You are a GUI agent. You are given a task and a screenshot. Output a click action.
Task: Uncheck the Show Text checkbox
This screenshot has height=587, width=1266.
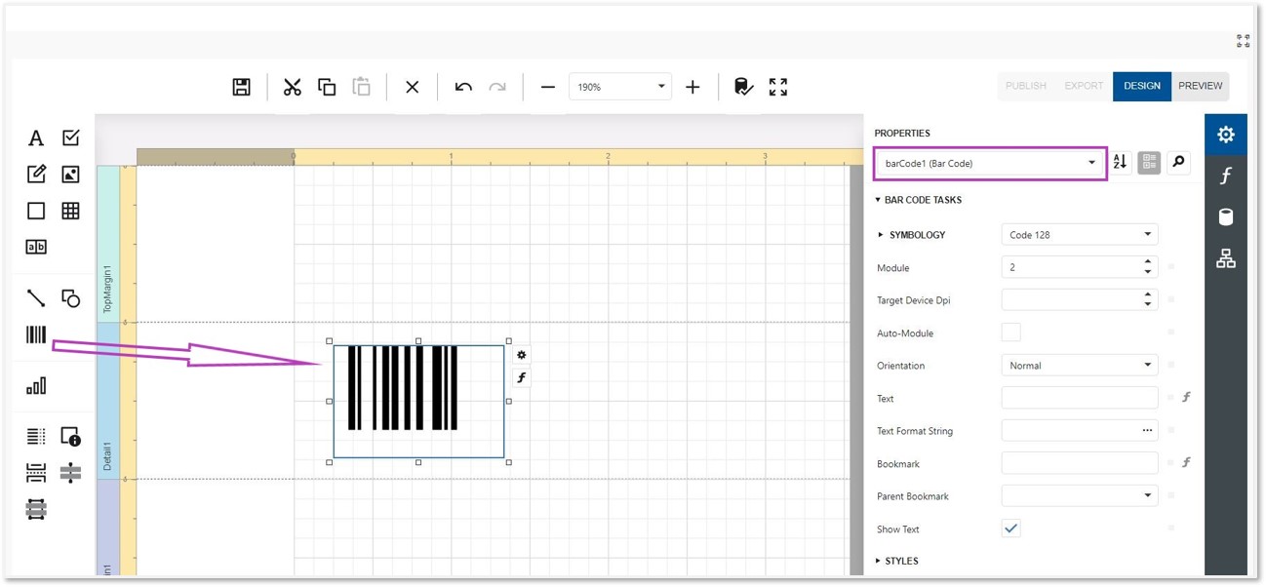pos(1011,528)
